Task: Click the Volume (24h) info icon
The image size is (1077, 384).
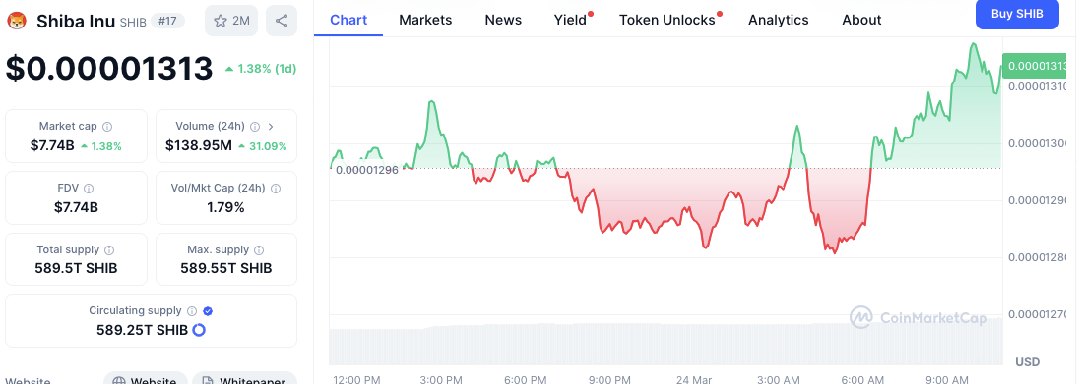Action: [255, 126]
